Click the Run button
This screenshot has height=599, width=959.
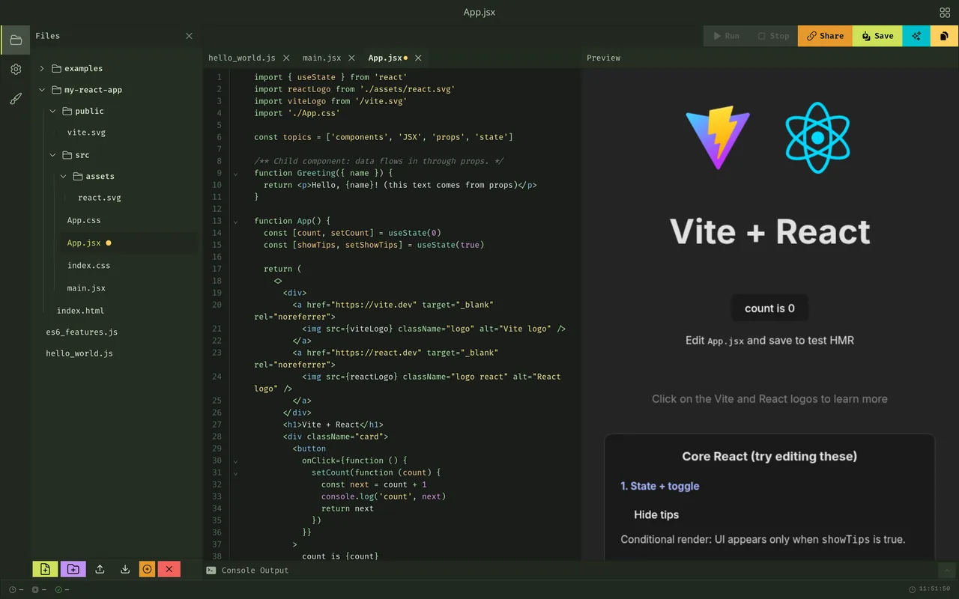click(726, 36)
